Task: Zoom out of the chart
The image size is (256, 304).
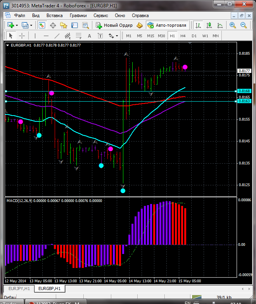Action: [x=244, y=25]
